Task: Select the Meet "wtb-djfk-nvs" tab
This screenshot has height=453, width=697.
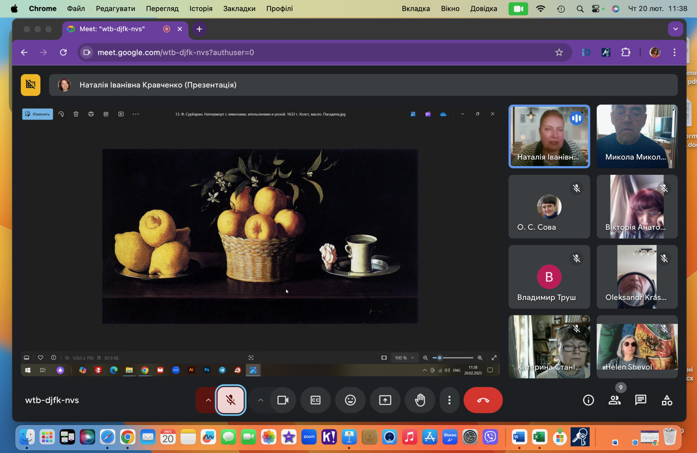Action: coord(125,29)
